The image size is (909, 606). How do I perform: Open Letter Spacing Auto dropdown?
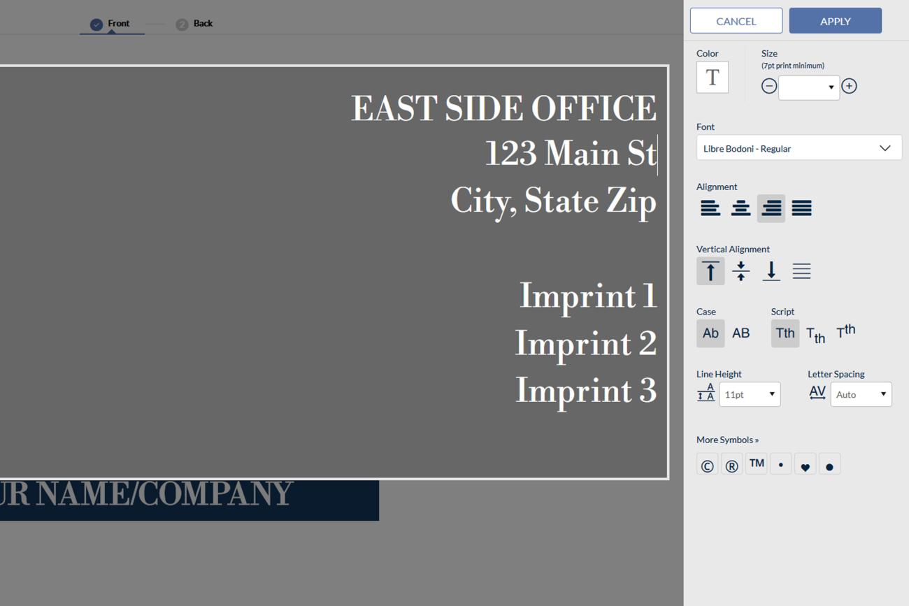pos(861,394)
